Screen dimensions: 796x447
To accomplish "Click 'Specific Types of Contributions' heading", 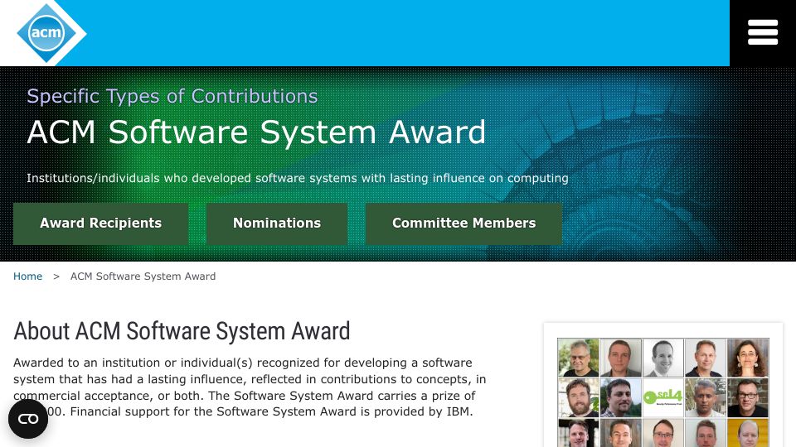I will pyautogui.click(x=172, y=96).
